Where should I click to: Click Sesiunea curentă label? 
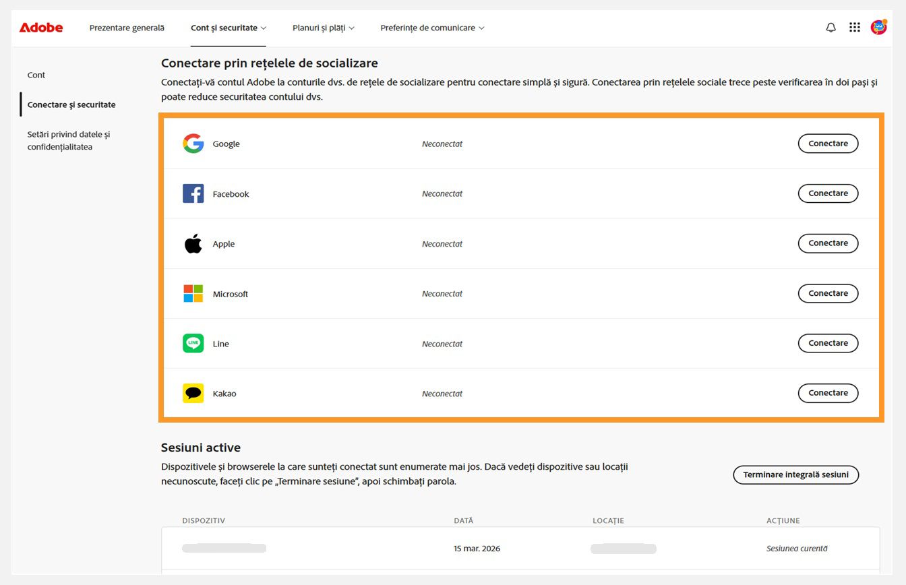797,549
